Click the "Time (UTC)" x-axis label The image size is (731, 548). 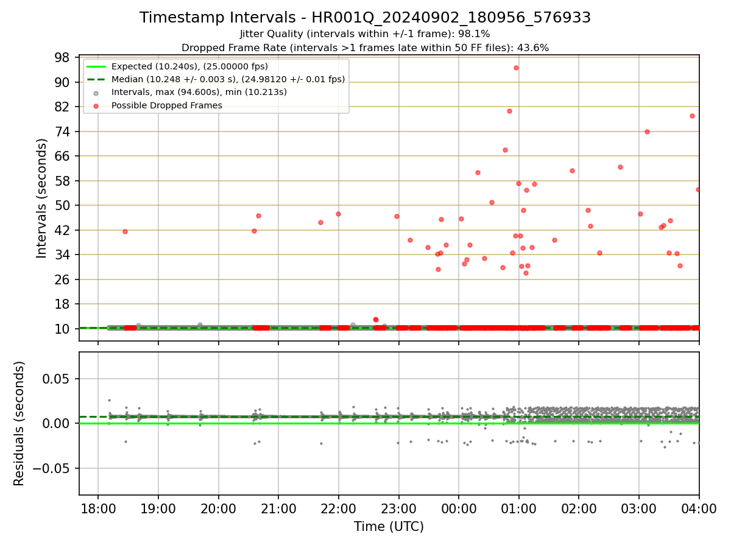(x=389, y=527)
